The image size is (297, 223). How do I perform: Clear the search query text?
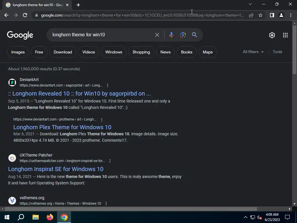click(x=157, y=35)
